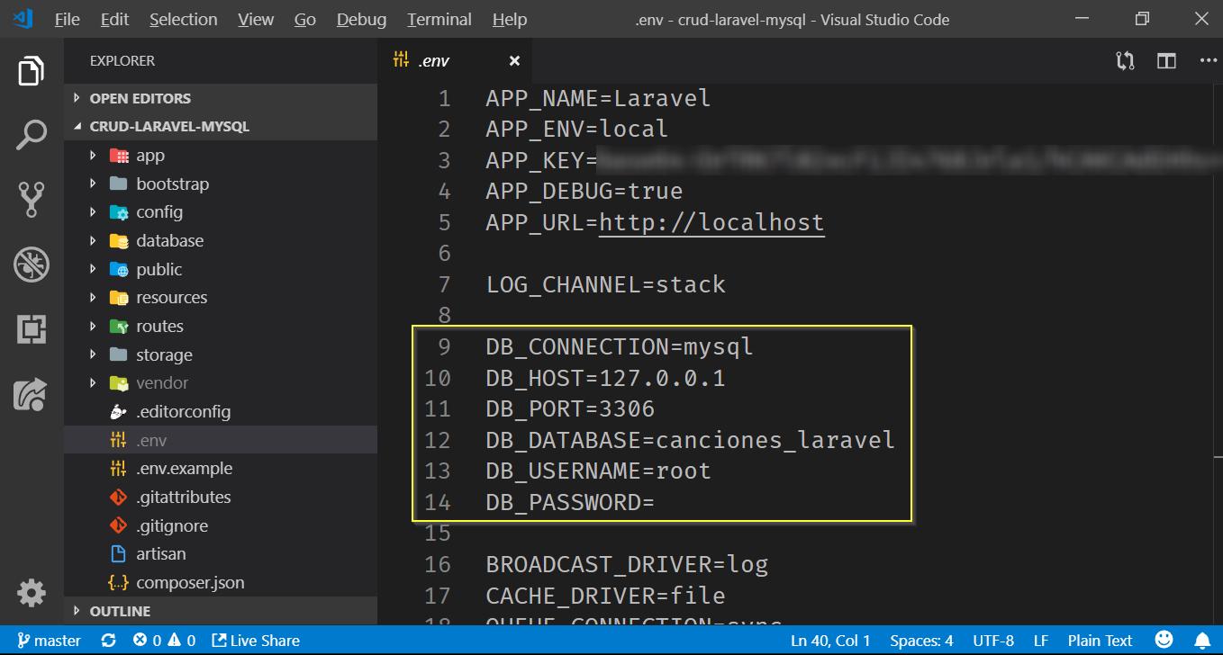Viewport: 1223px width, 655px height.
Task: Change language mode Plain Text
Action: (x=1100, y=641)
